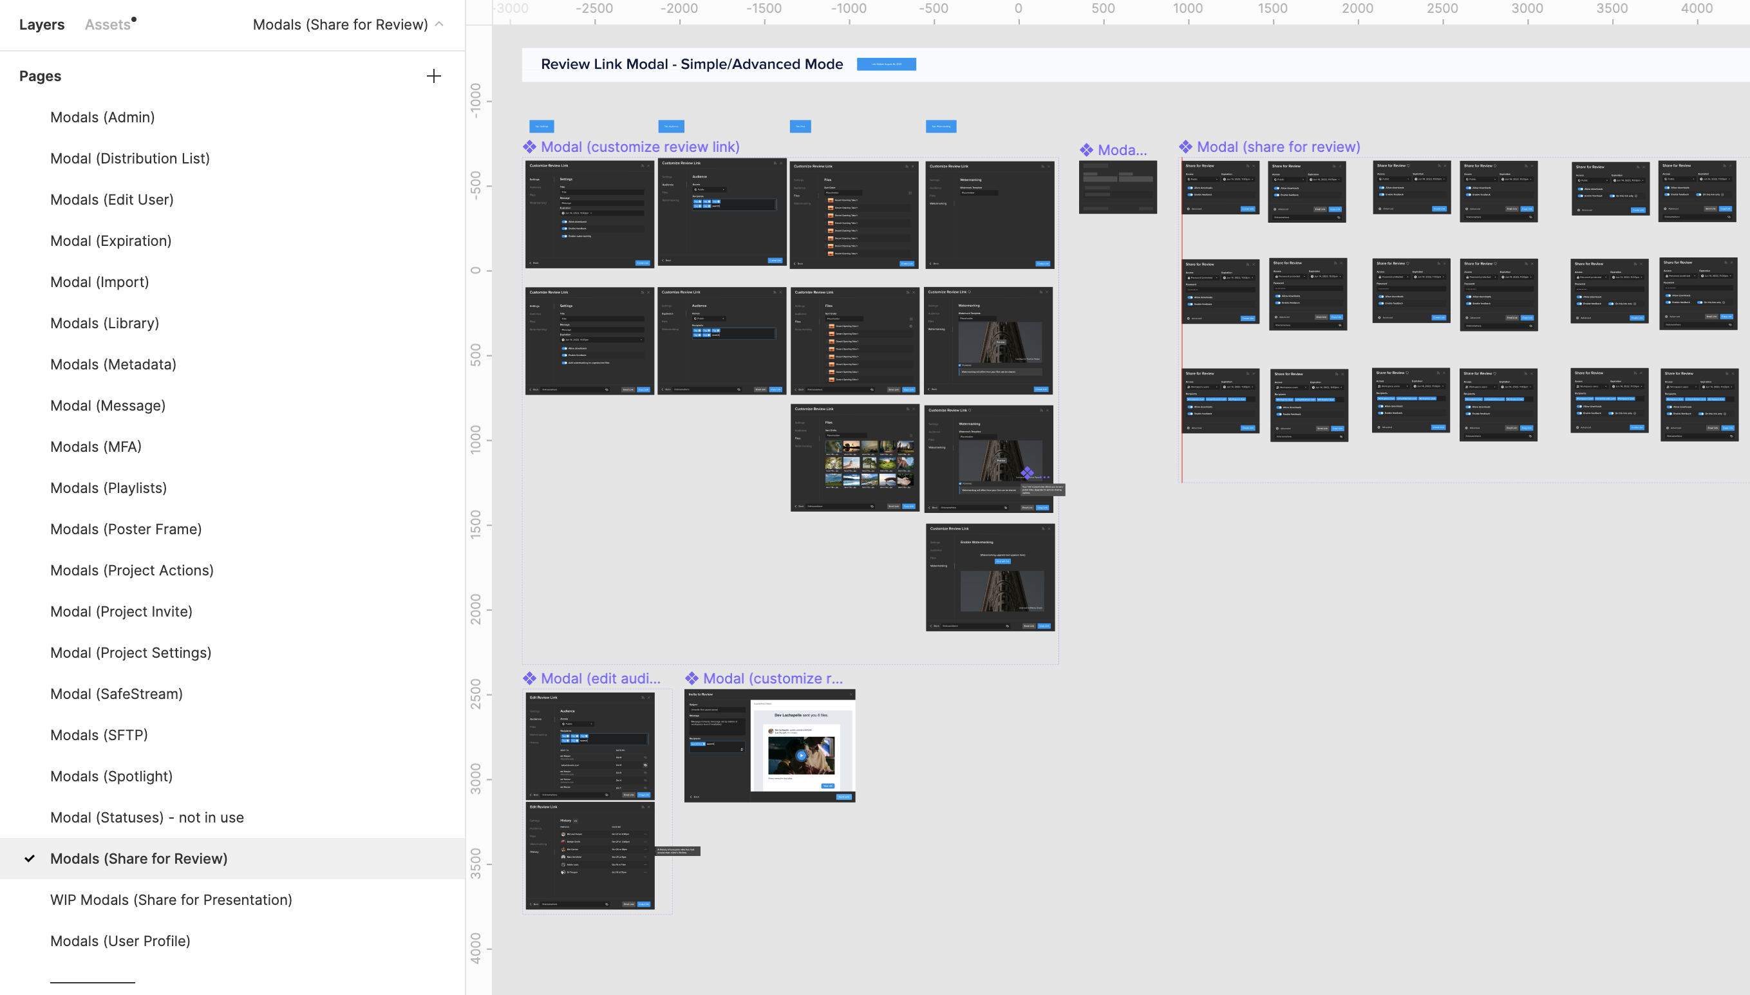The image size is (1750, 995).
Task: Click component icon beside 'Modal (customize review link)'
Action: 530,147
